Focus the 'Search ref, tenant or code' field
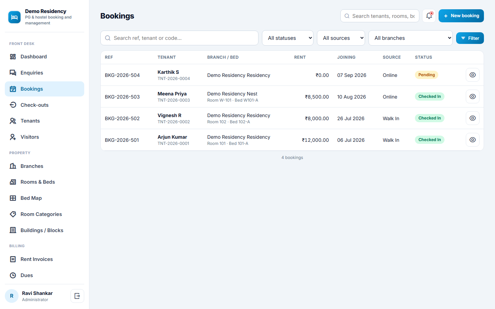The height and width of the screenshot is (309, 495). [179, 38]
